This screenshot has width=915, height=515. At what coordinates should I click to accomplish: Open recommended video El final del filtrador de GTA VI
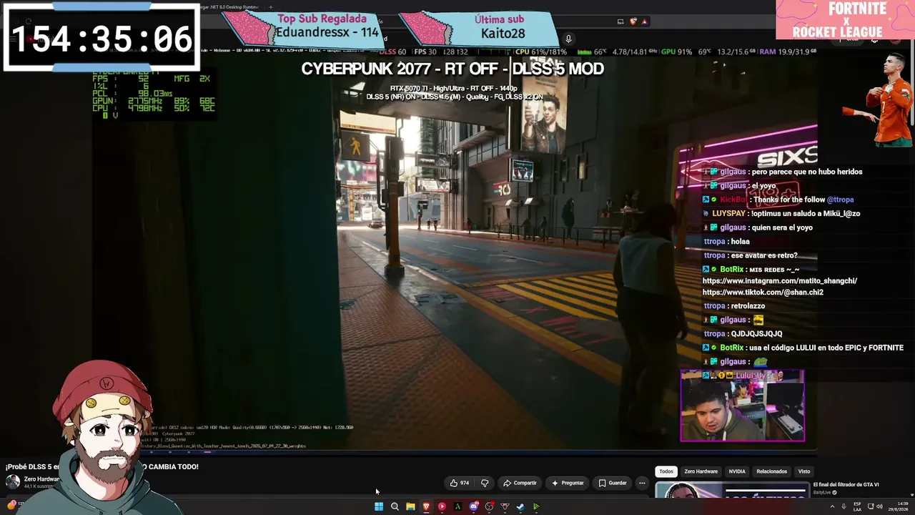846,485
